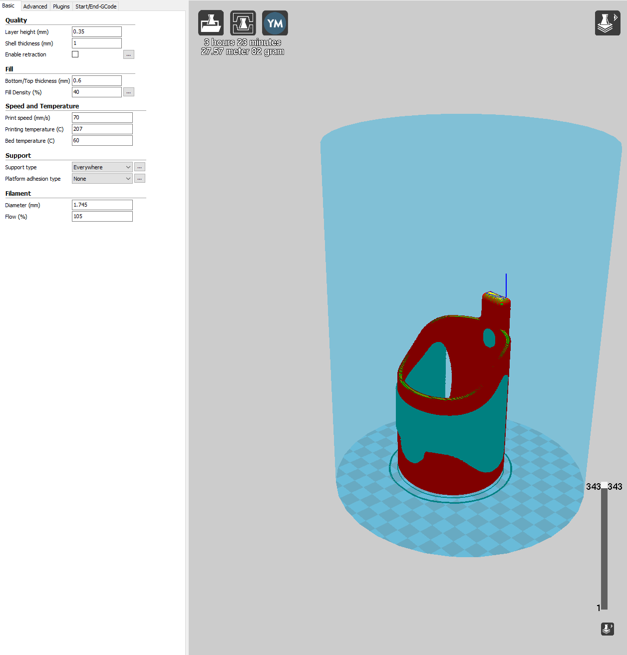This screenshot has width=627, height=655.
Task: Open expert fill density settings via ellipsis button
Action: (128, 91)
